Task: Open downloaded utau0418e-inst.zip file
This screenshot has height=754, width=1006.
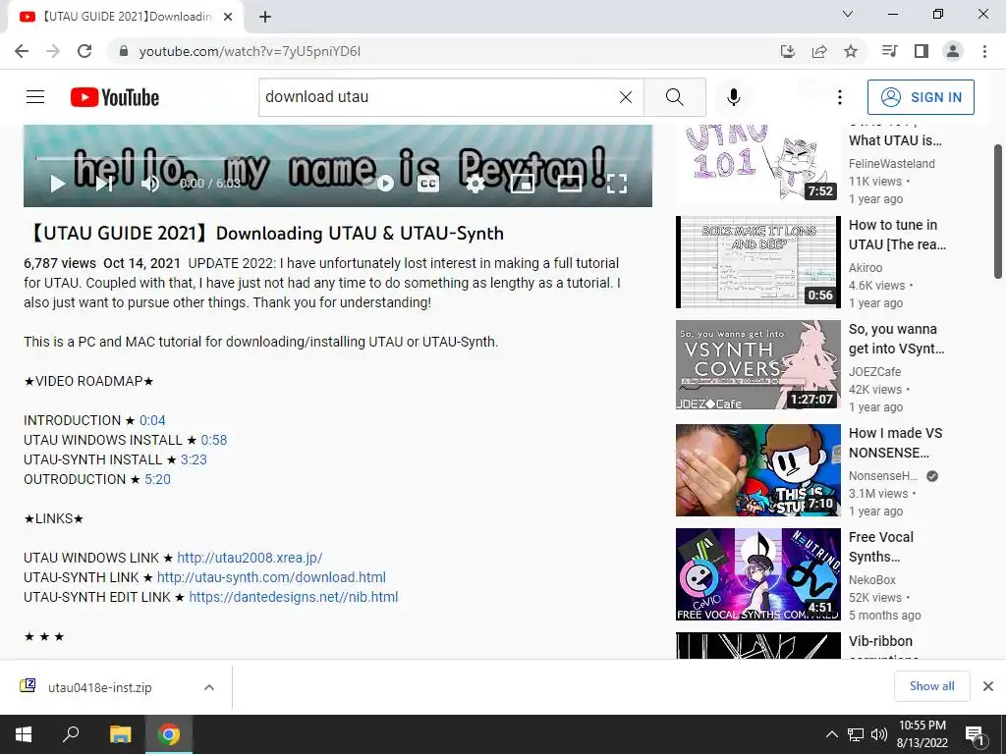Action: pos(99,688)
